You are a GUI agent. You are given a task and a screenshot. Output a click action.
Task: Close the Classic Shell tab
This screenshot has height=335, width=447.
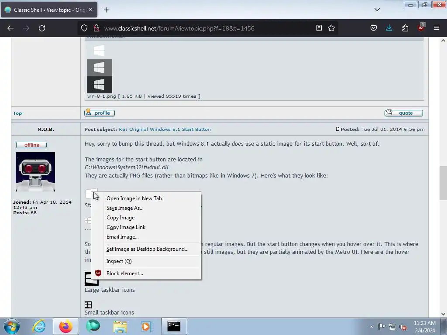(x=90, y=10)
